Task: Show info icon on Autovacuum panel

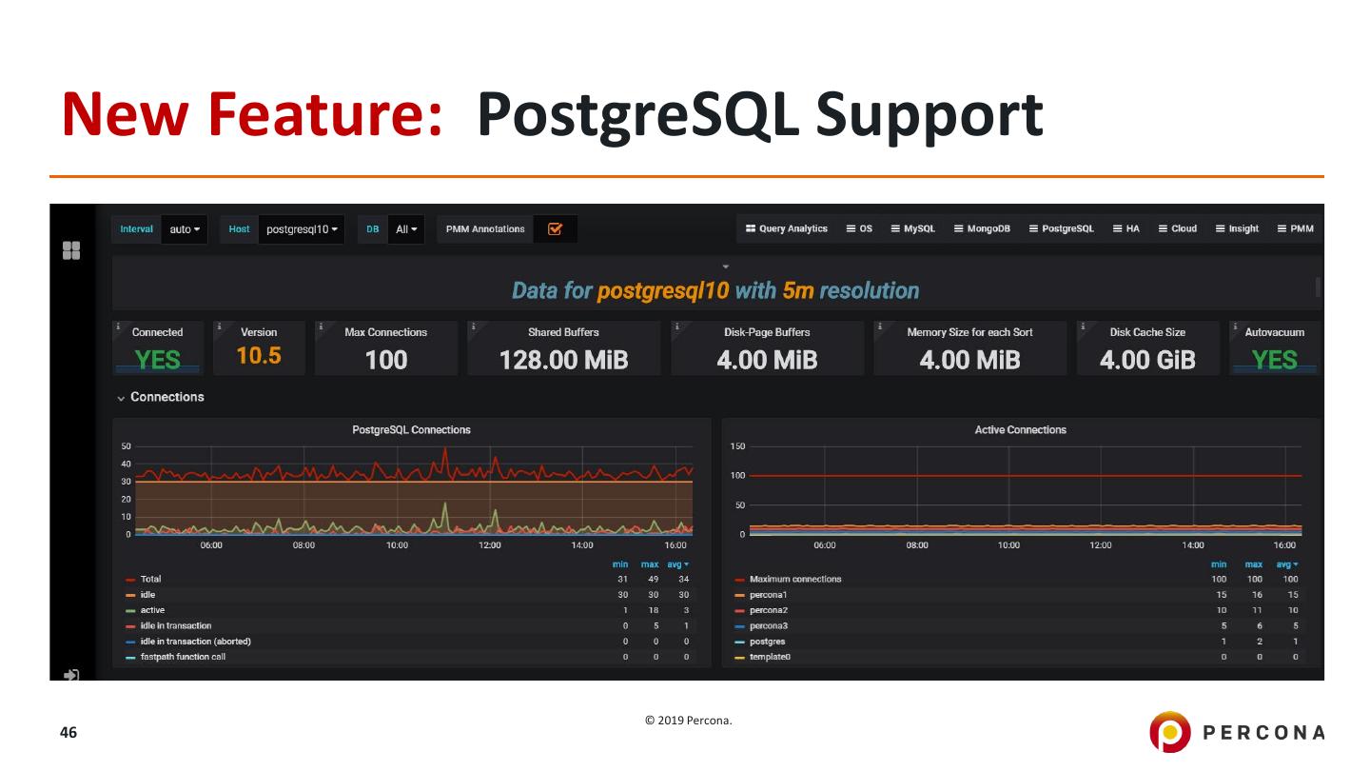Action: [1236, 326]
